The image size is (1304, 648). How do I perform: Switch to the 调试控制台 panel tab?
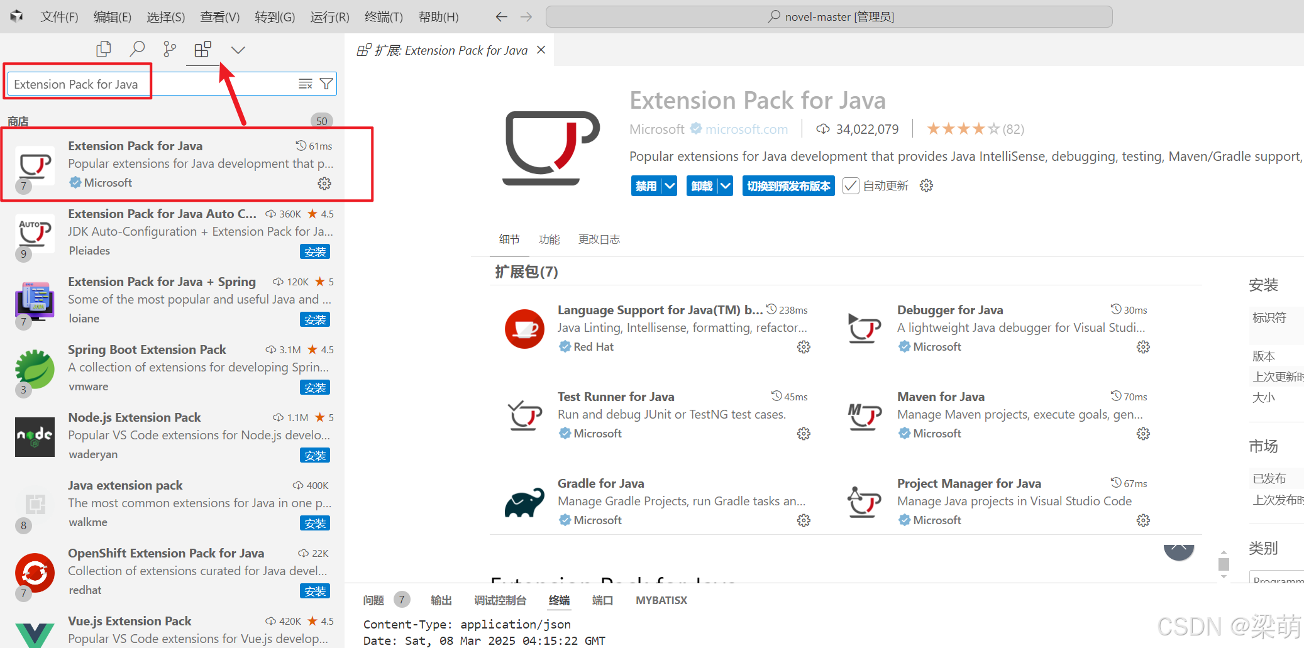[x=500, y=600]
